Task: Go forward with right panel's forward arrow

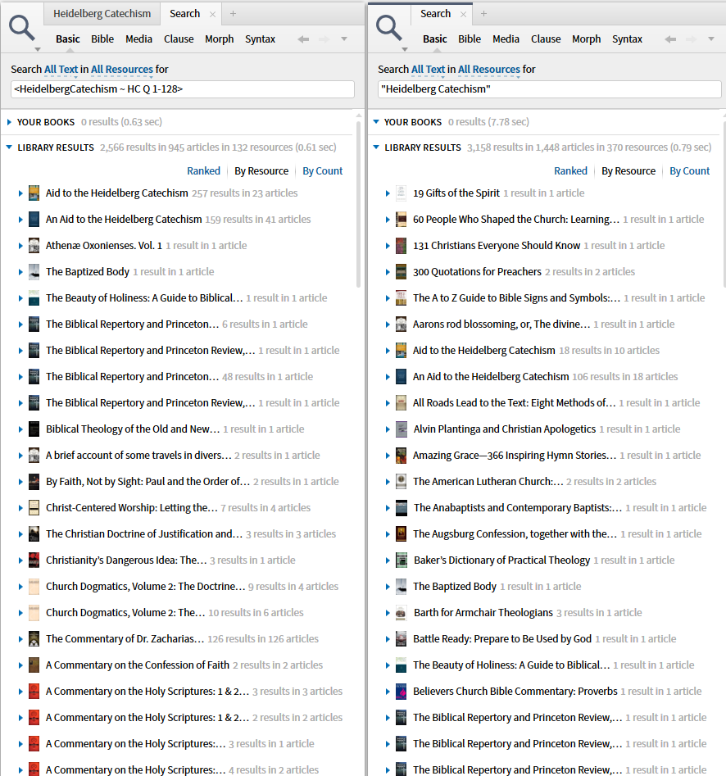Action: [692, 39]
